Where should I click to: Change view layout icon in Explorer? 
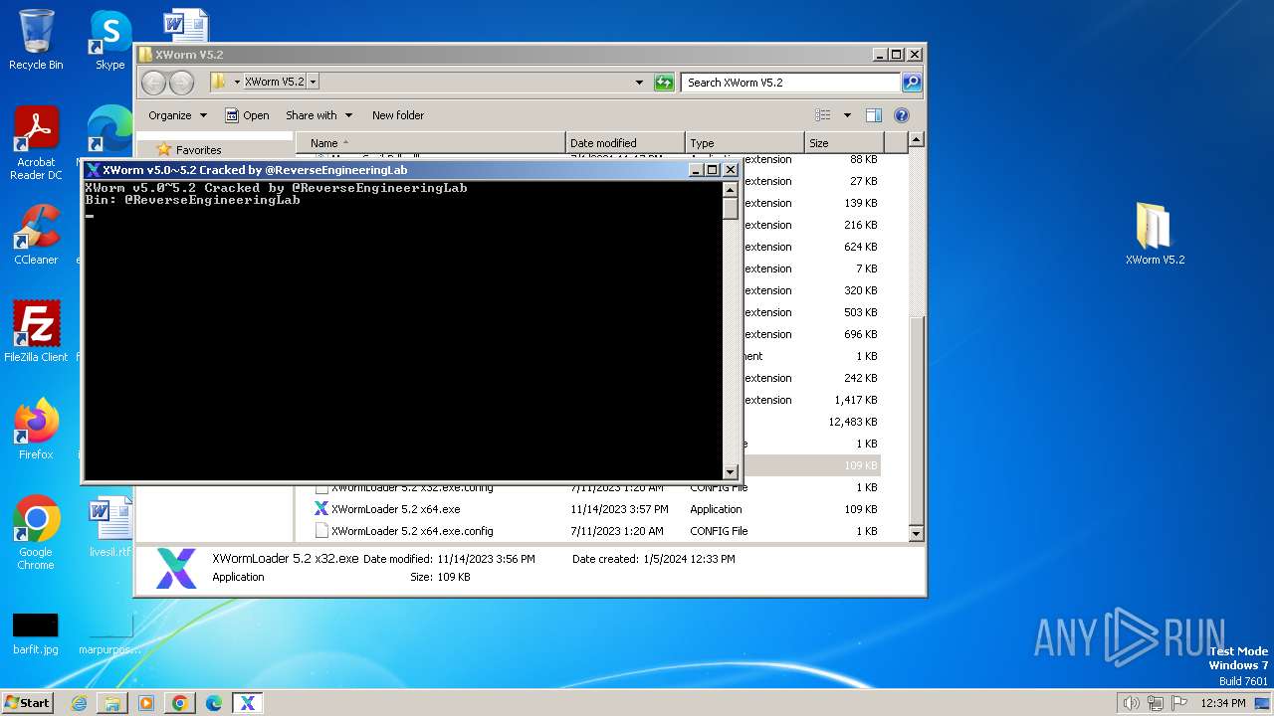(x=823, y=115)
